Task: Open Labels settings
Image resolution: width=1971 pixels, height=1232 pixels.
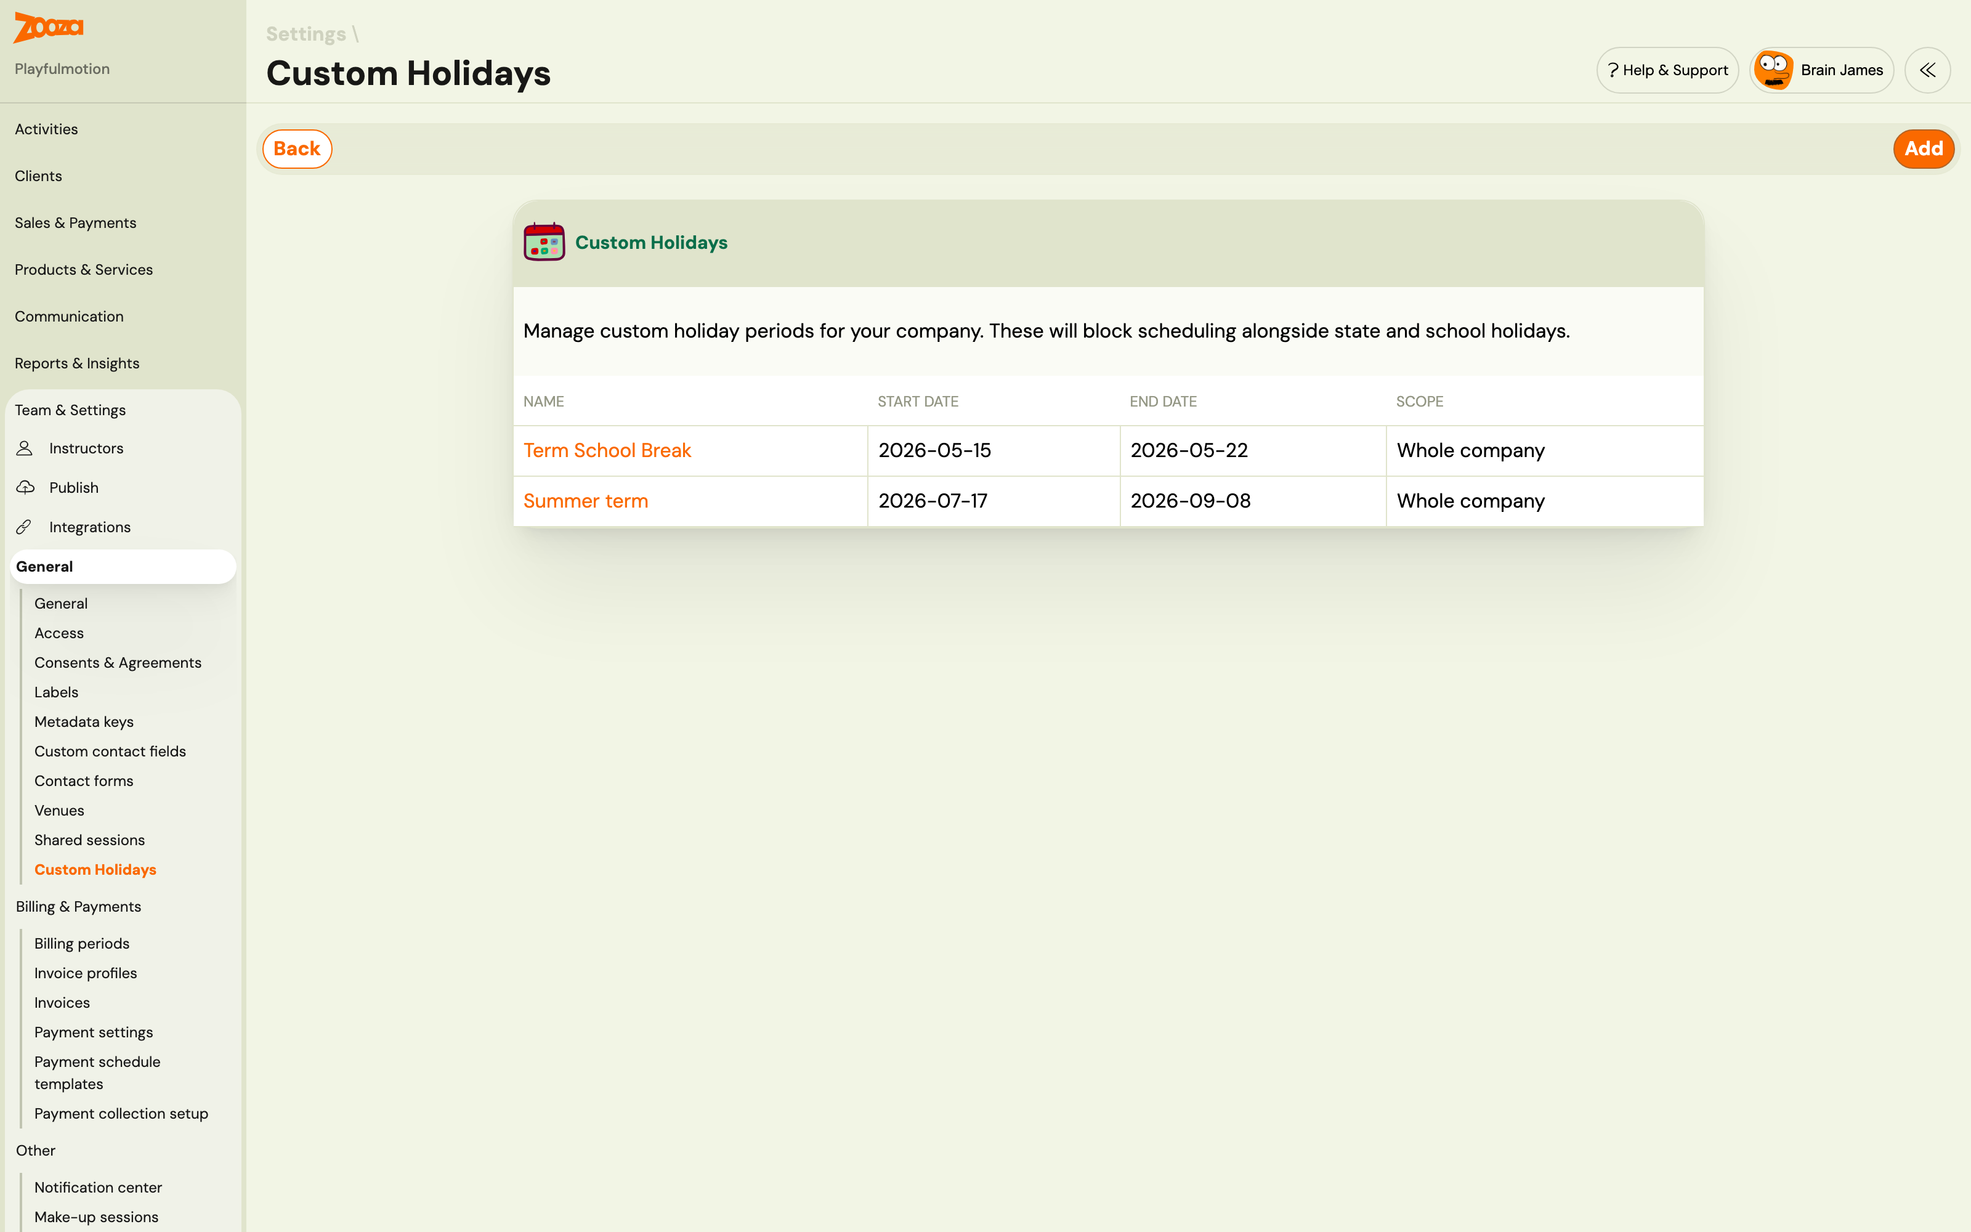Action: click(x=56, y=692)
